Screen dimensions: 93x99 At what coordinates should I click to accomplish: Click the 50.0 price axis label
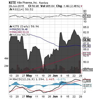point(86,62)
